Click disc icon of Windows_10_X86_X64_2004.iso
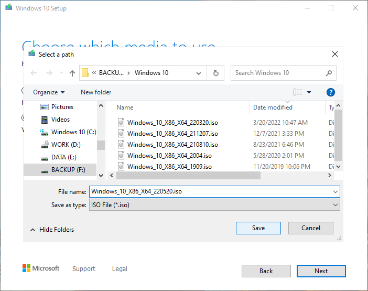Viewport: 368px width, 291px height. [x=121, y=155]
